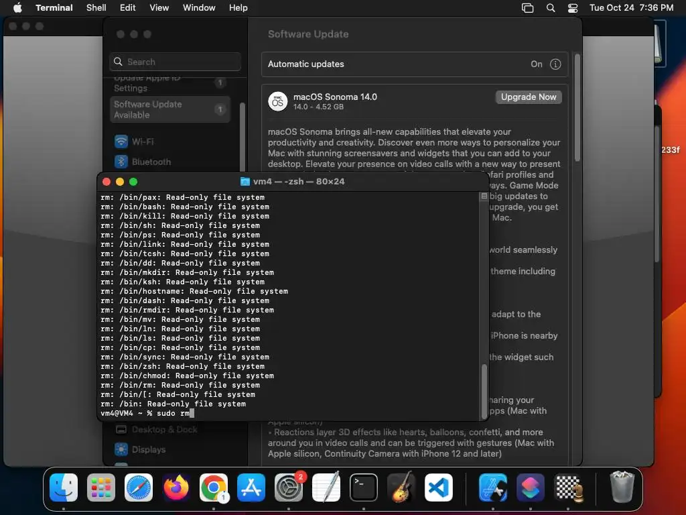686x515 pixels.
Task: Launch Firefox from the Dock
Action: pyautogui.click(x=176, y=488)
